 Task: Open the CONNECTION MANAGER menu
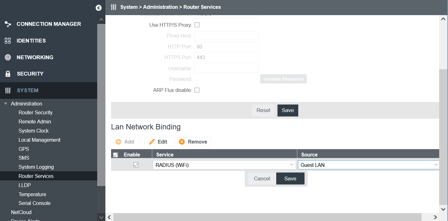[x=49, y=24]
